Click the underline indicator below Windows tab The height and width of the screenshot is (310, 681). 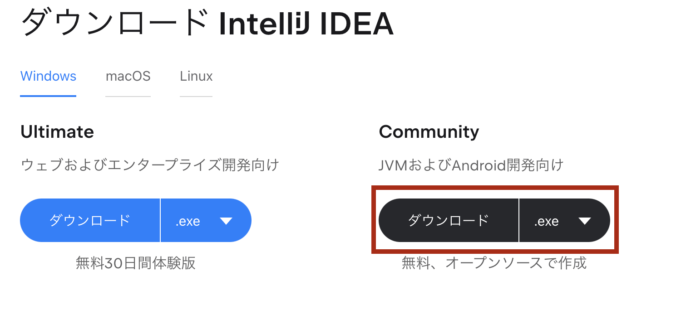pyautogui.click(x=48, y=95)
